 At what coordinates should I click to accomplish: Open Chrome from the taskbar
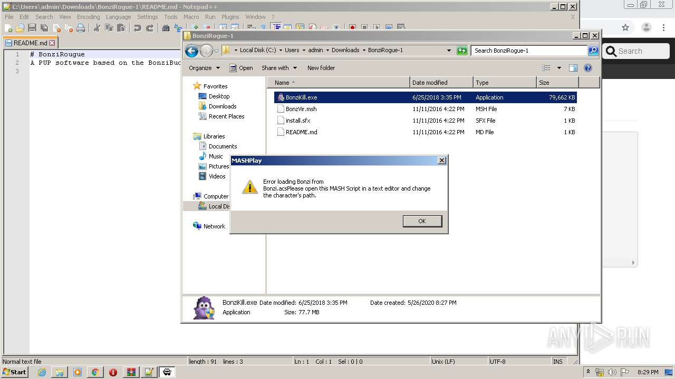click(x=95, y=372)
